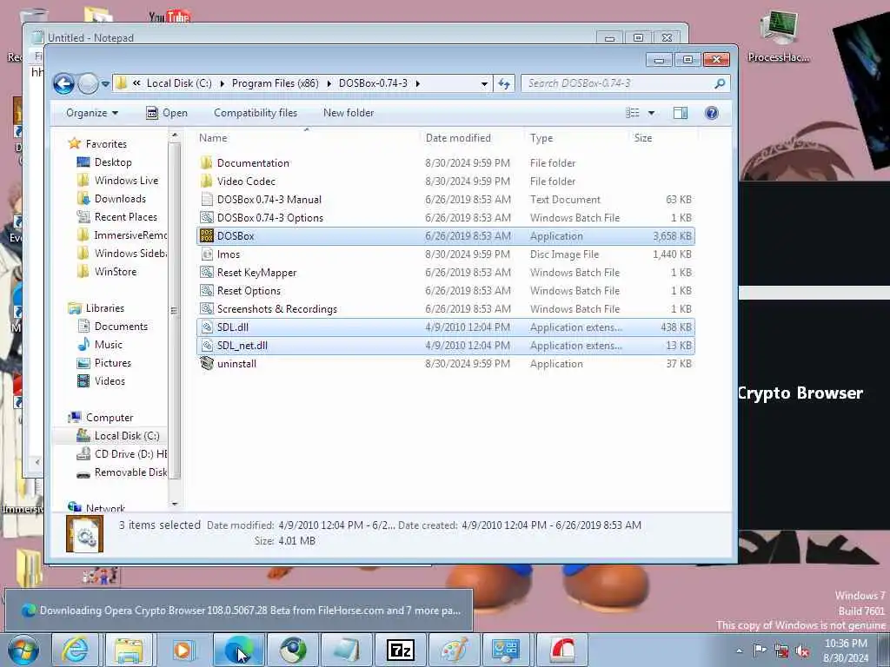Open the Pictures library
The height and width of the screenshot is (667, 890).
click(112, 362)
